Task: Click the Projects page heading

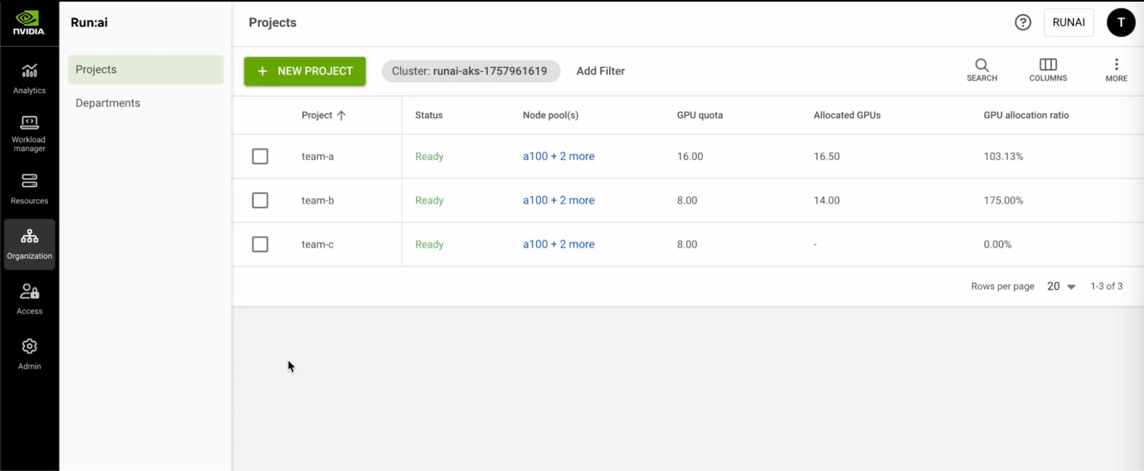Action: tap(272, 23)
